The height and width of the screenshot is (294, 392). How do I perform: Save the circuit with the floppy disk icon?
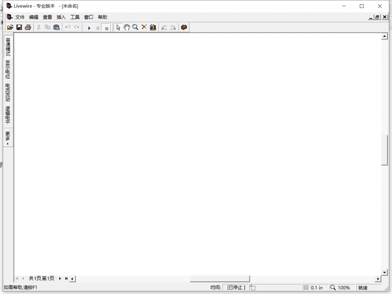coord(19,27)
